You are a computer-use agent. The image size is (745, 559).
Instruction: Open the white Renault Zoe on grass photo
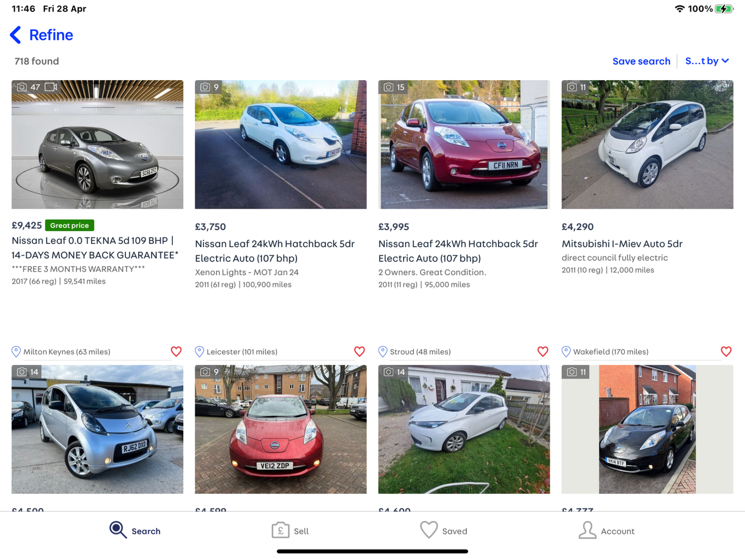click(464, 429)
